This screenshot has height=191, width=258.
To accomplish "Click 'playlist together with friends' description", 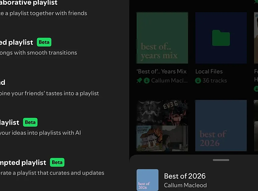I will point(48,13).
